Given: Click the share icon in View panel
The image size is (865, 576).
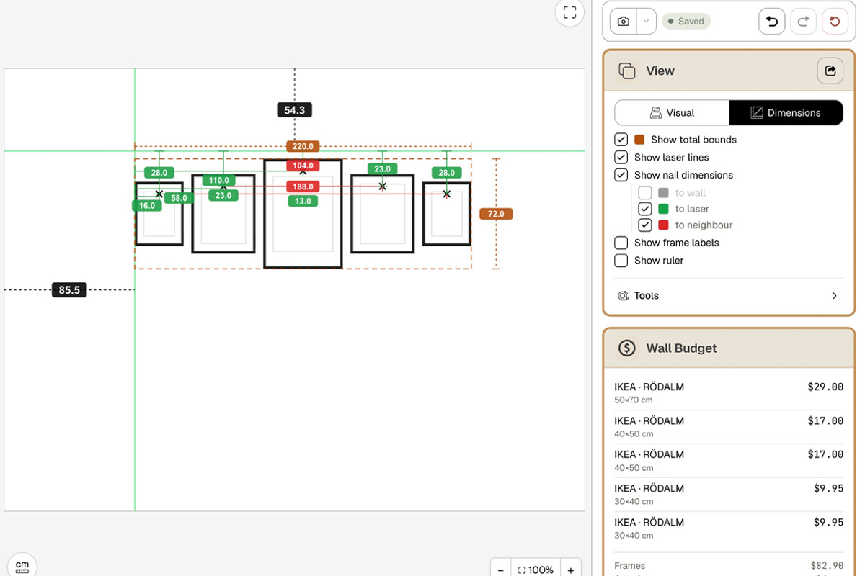Looking at the screenshot, I should [x=830, y=71].
